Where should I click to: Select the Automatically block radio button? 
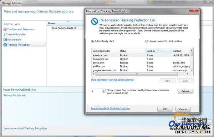[92, 41]
